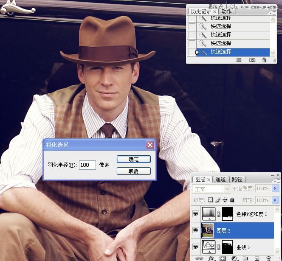
Task: Click the 不透明度 percentage field
Action: click(263, 188)
